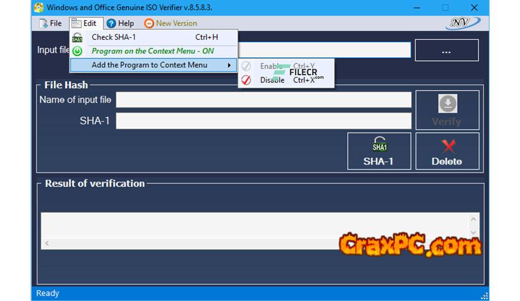Open the Help menu
Image resolution: width=520 pixels, height=301 pixels.
(x=121, y=23)
